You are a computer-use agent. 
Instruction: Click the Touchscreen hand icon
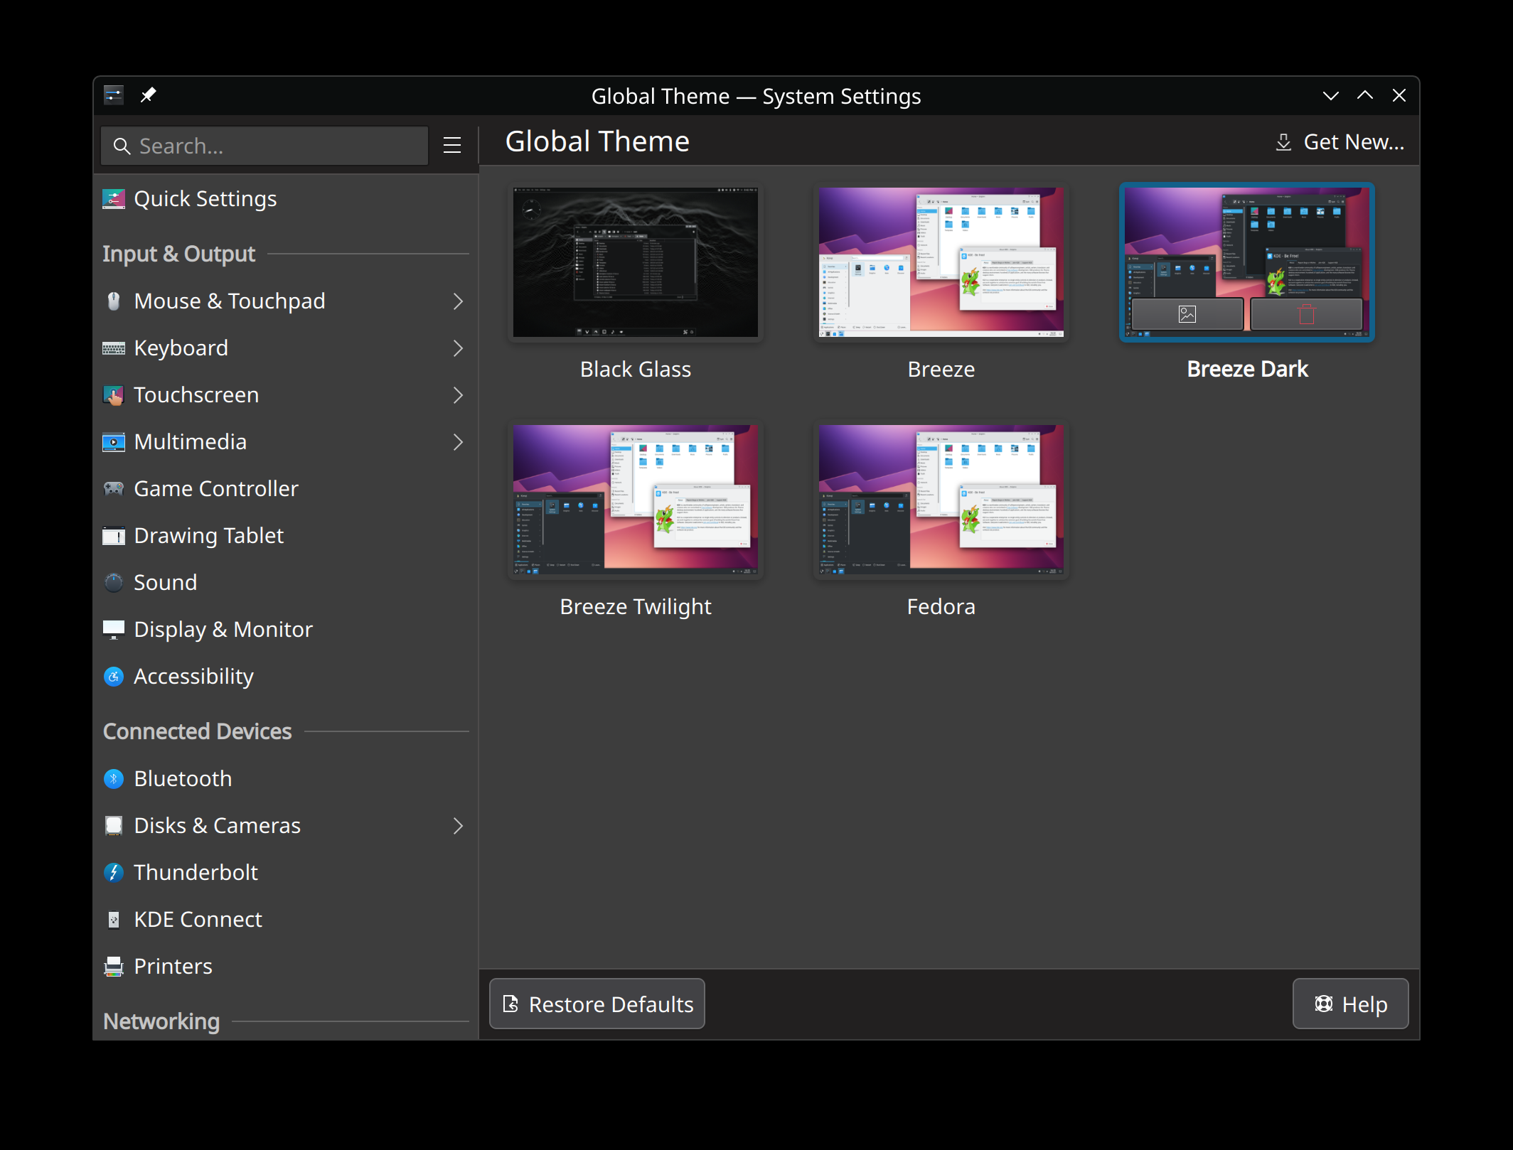114,395
